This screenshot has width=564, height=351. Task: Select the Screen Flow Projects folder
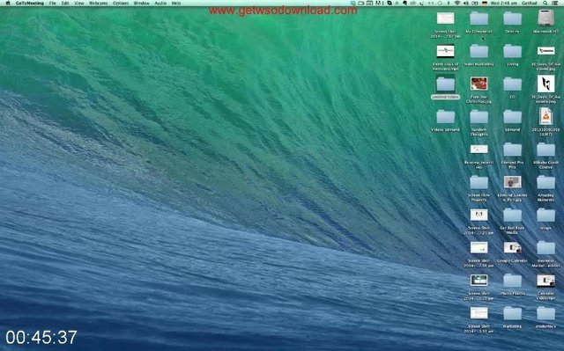(x=479, y=183)
